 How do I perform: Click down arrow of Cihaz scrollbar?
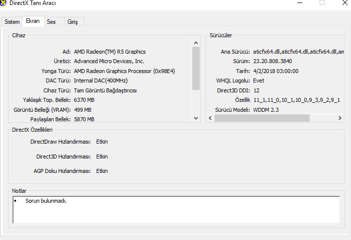196,118
